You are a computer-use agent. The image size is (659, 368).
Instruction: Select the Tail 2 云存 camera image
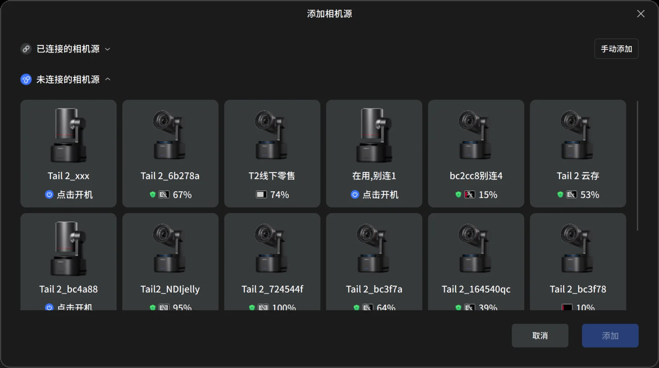[x=577, y=135]
